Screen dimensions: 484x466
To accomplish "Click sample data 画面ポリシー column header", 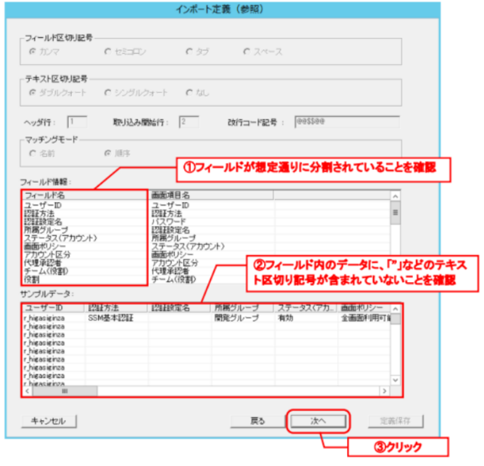I will coord(364,308).
